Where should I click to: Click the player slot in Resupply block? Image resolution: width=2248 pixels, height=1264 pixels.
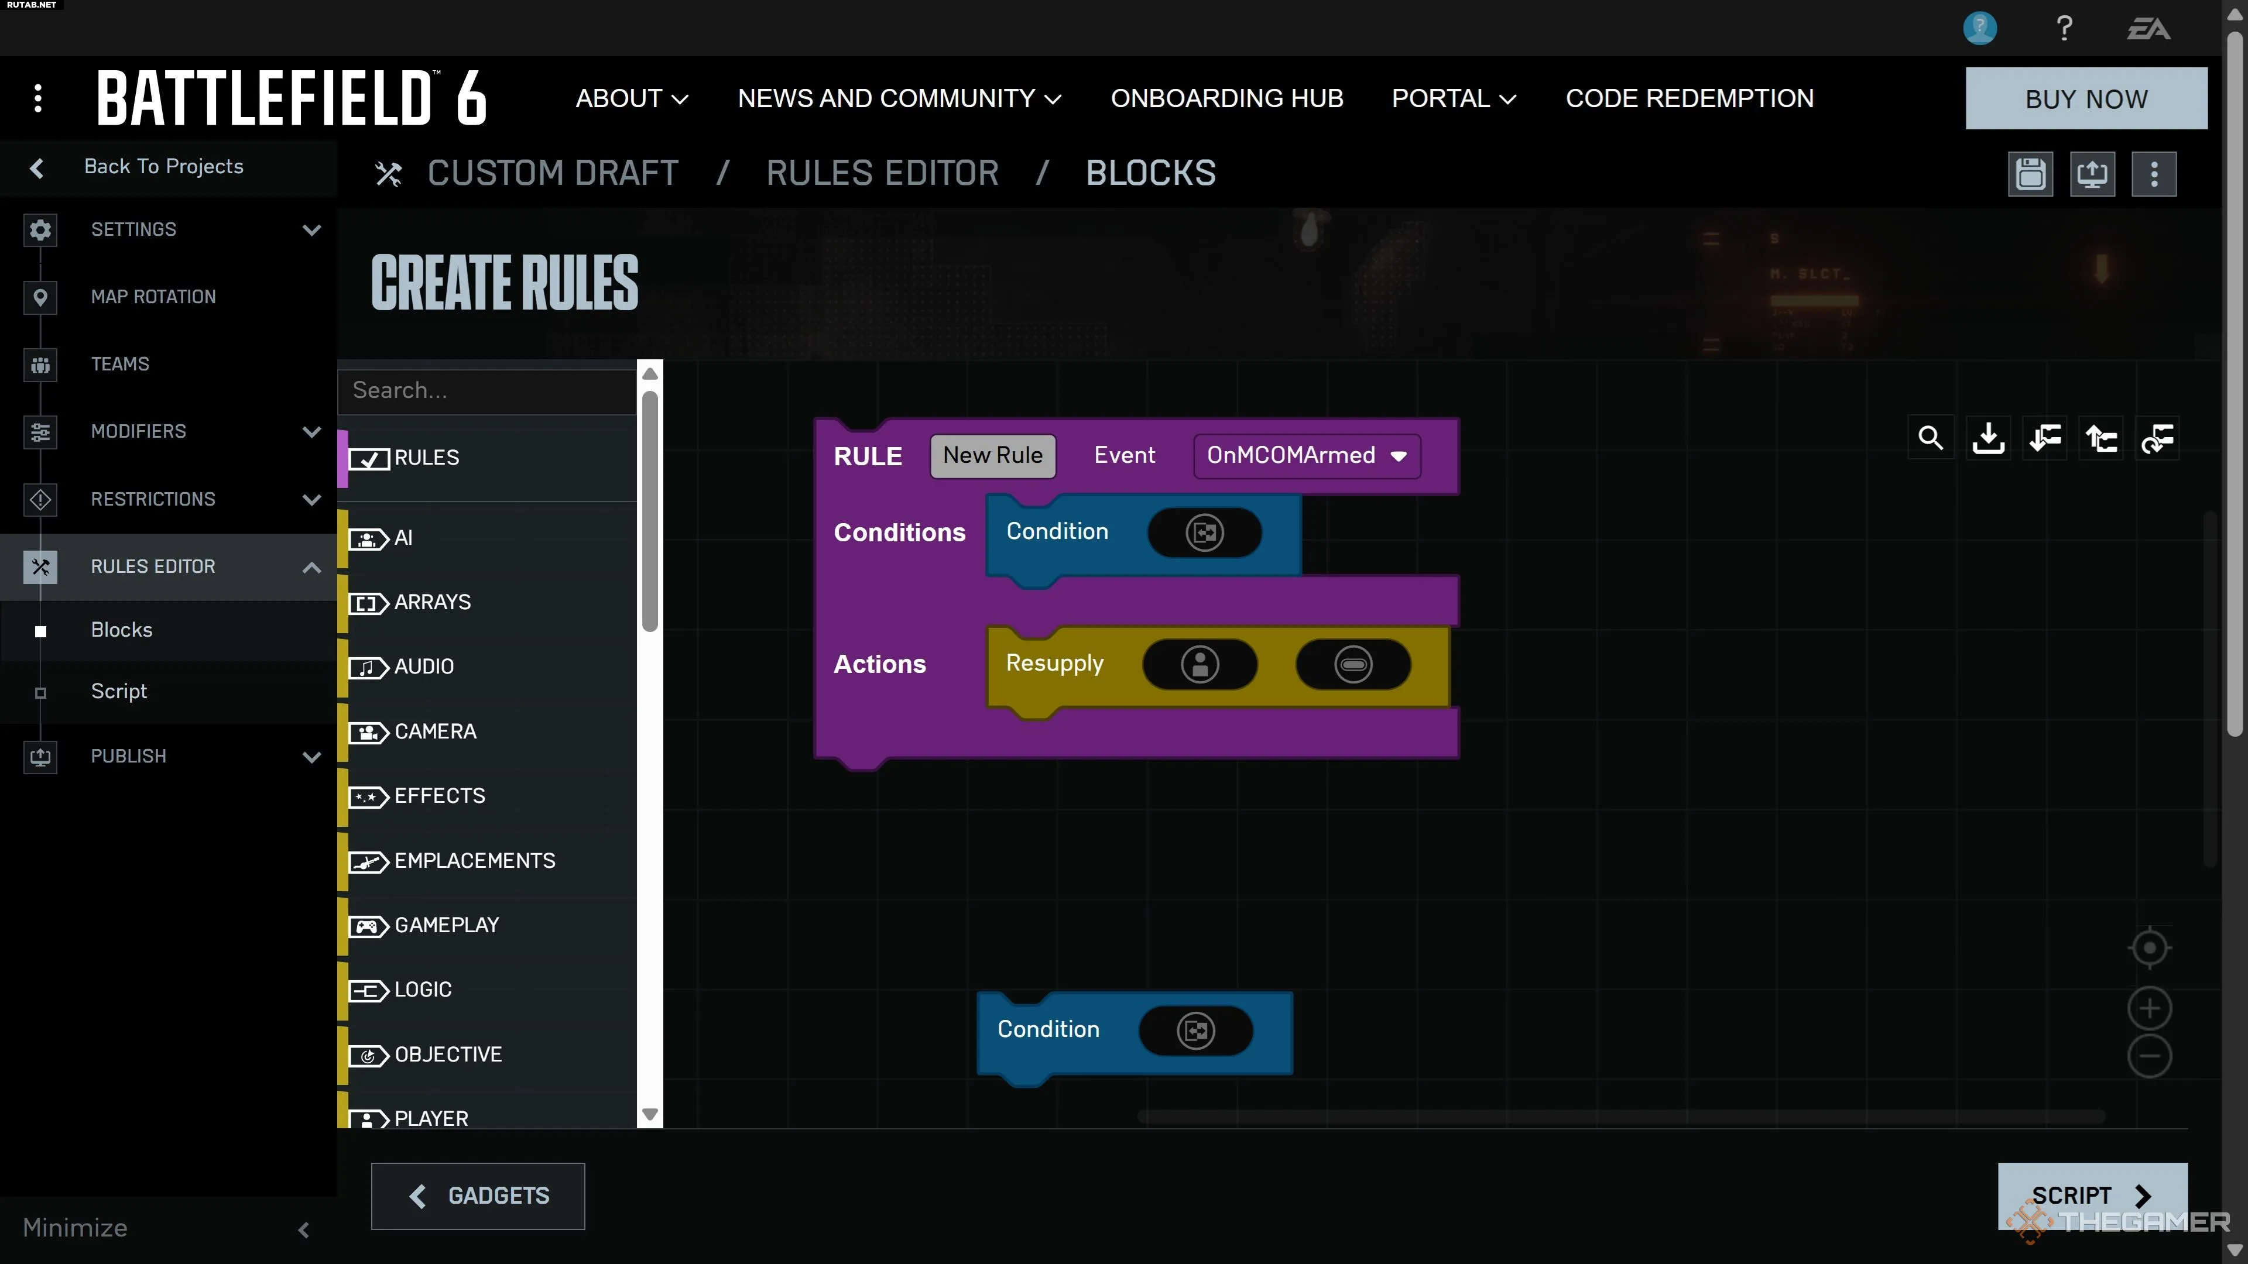click(x=1200, y=665)
